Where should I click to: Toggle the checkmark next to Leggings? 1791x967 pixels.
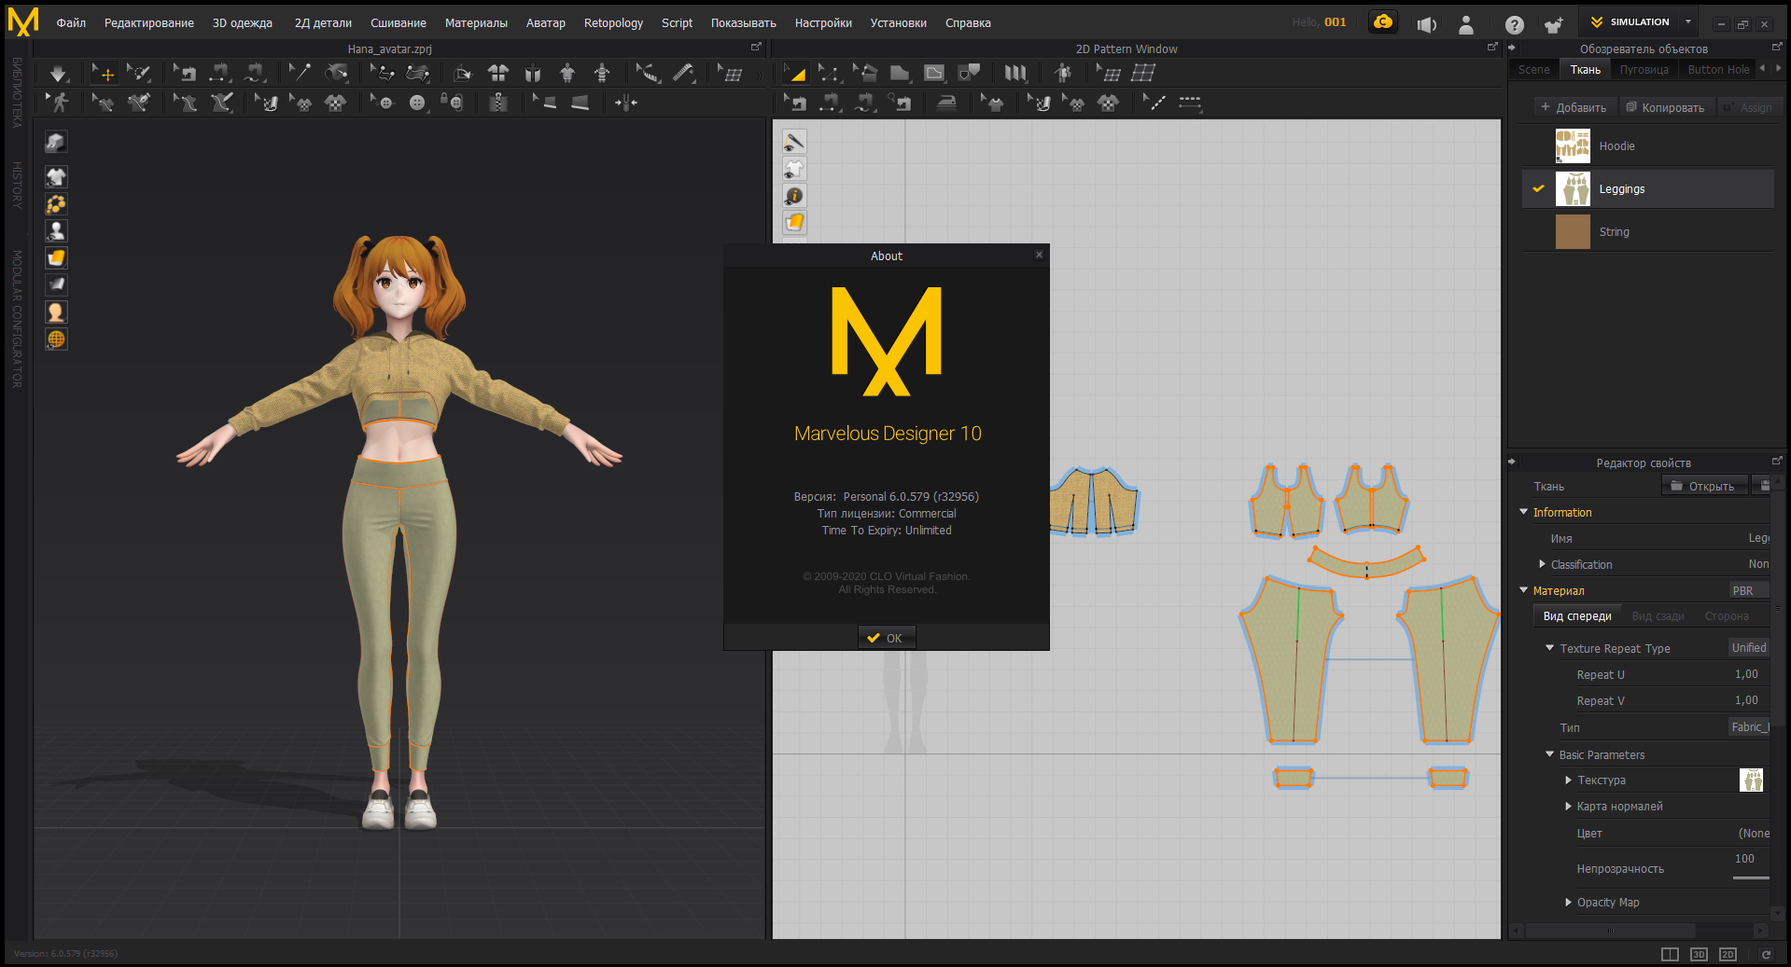click(x=1538, y=187)
